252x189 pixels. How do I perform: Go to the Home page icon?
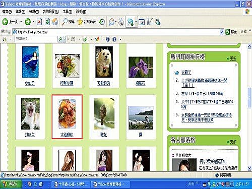[x=55, y=22]
